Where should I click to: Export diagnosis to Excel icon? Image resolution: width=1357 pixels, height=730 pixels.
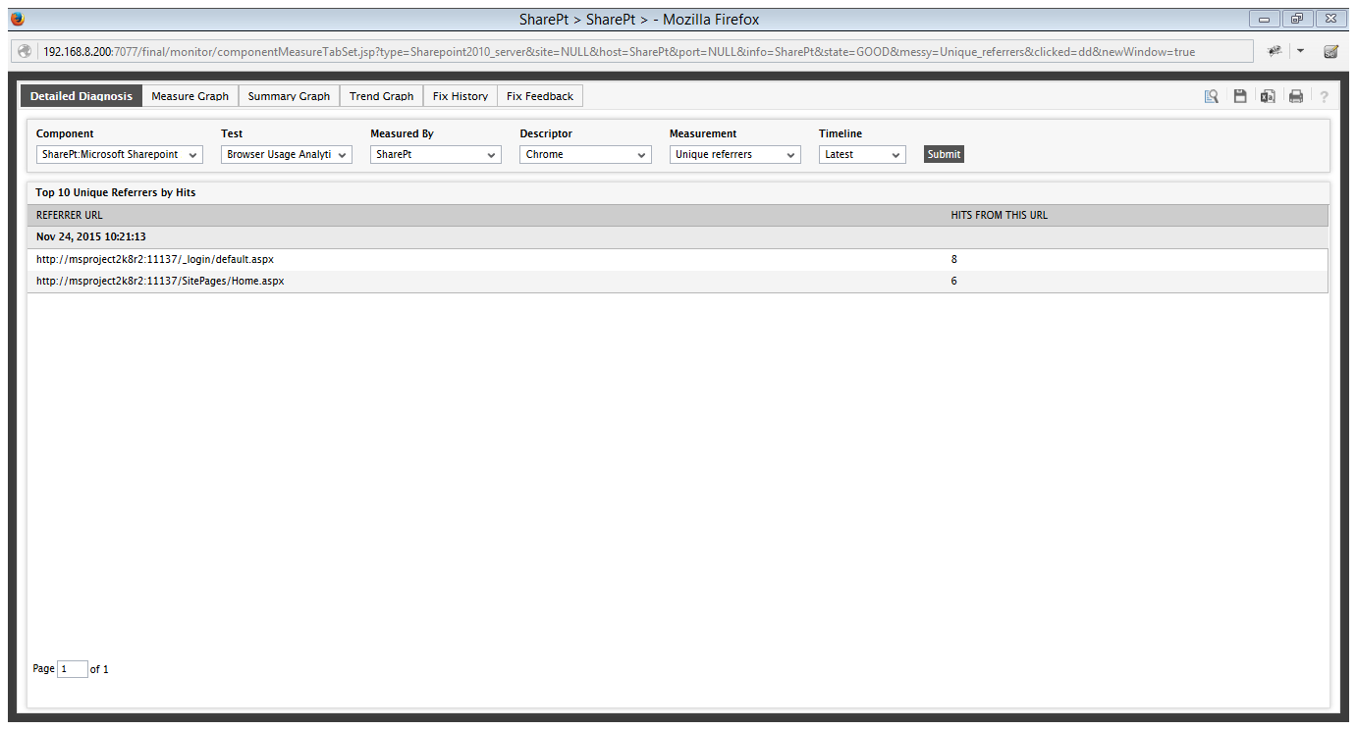(x=1268, y=96)
